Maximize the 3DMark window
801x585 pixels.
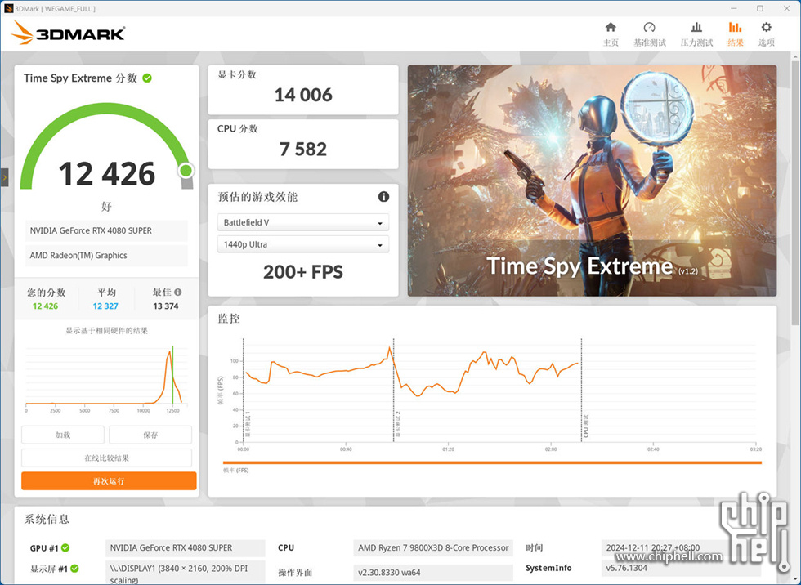tap(760, 9)
